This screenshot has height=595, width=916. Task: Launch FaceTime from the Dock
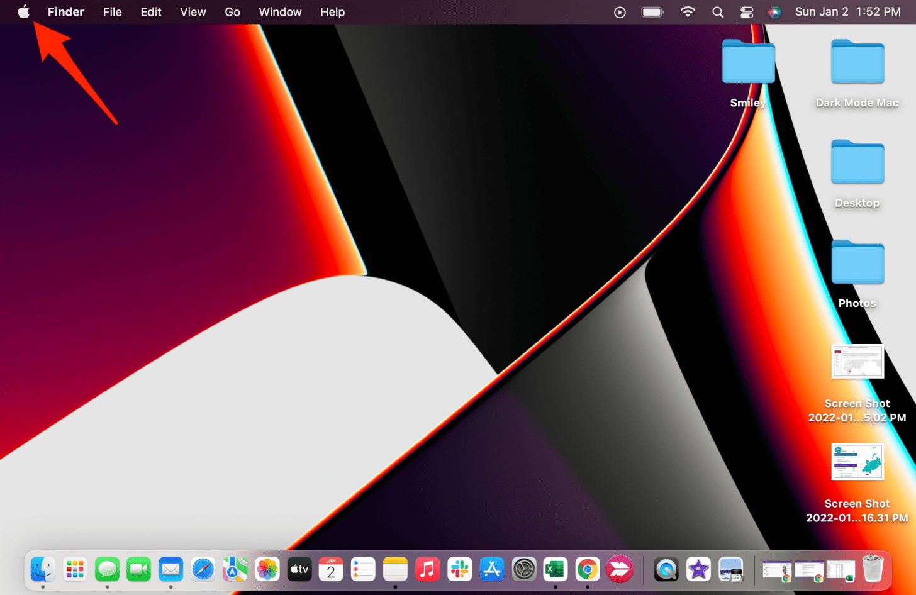pos(139,570)
